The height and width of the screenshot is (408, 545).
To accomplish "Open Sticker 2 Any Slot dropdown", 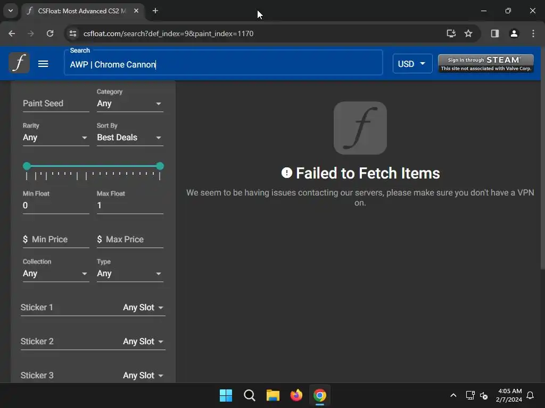I will pos(143,342).
